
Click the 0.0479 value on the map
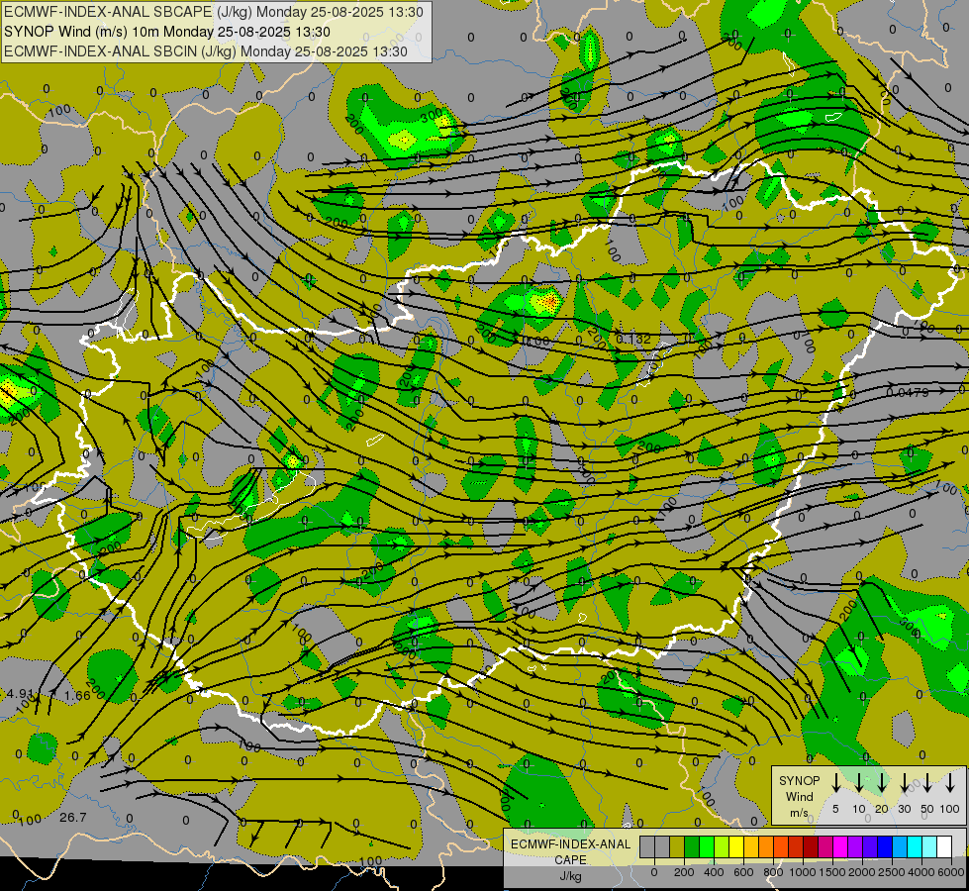pyautogui.click(x=908, y=392)
